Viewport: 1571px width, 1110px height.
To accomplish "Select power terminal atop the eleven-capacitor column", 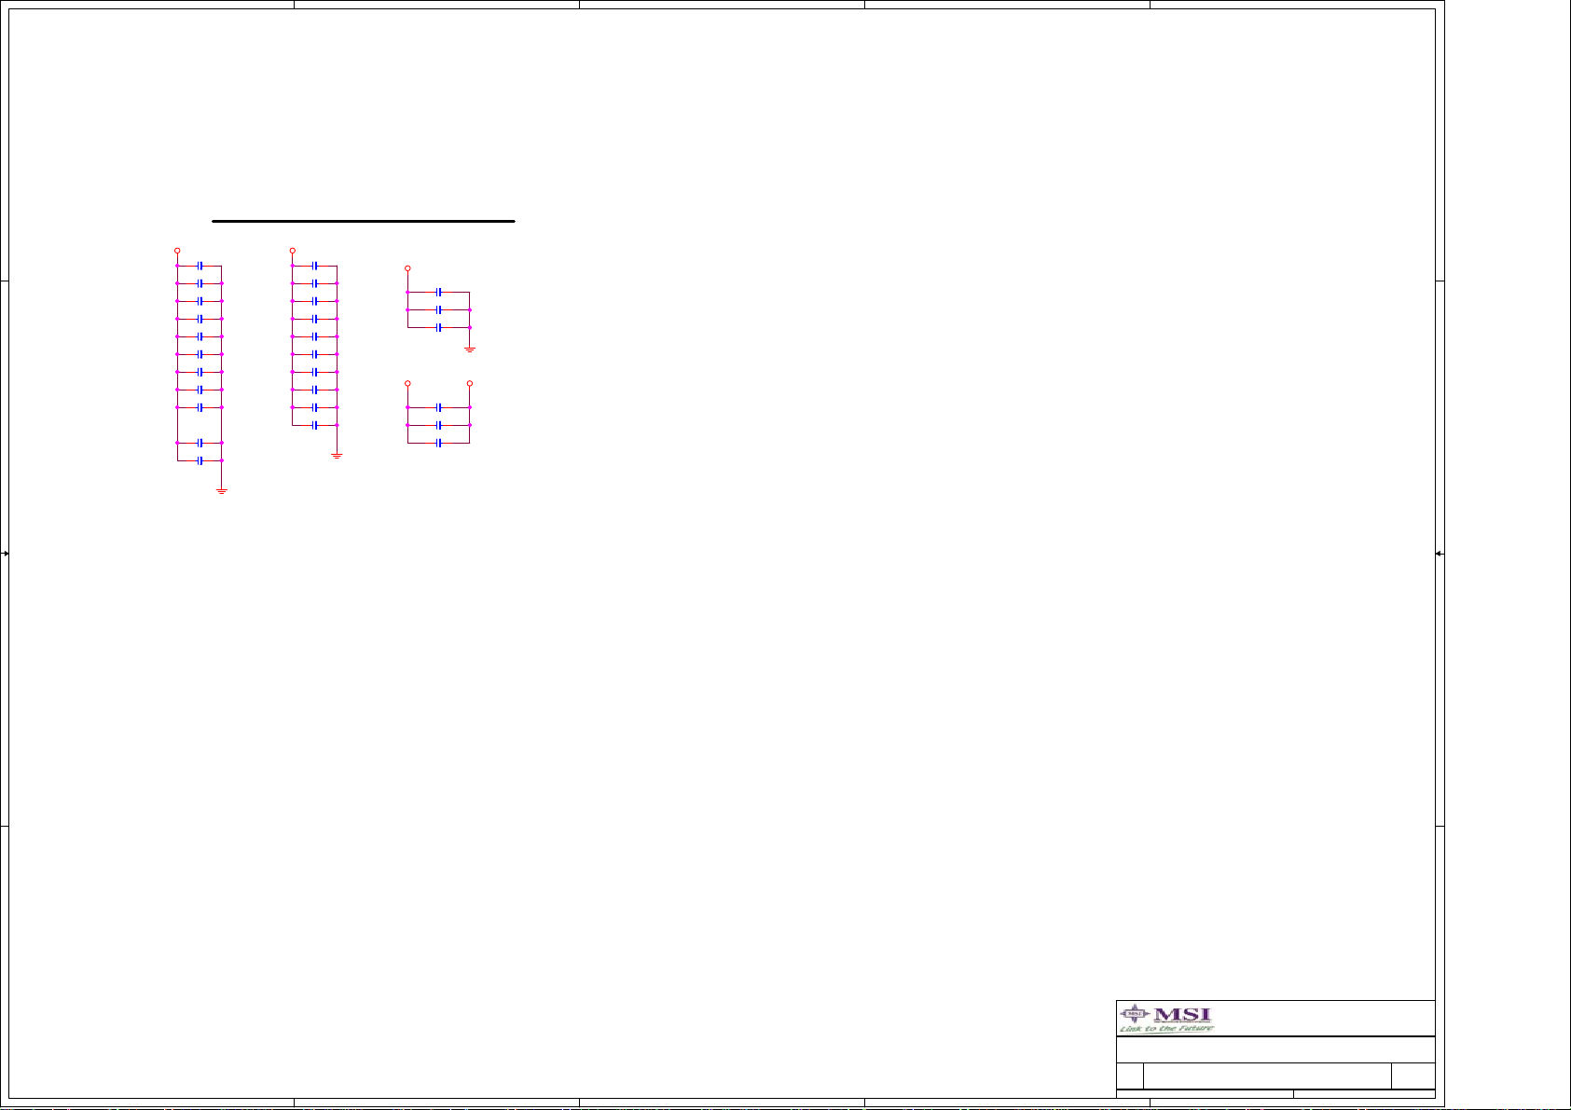I will point(177,251).
